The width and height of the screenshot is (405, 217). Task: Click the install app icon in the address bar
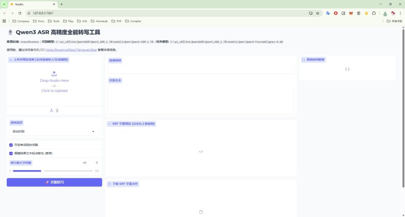(x=311, y=13)
